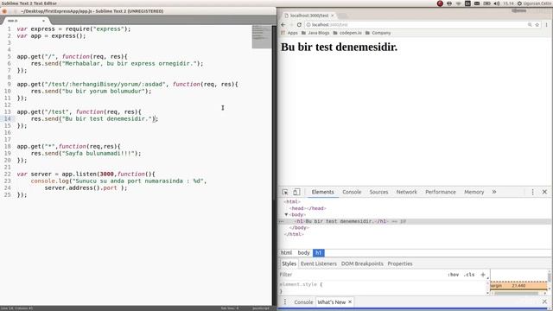Image resolution: width=553 pixels, height=311 pixels.
Task: Reload the localhost page
Action: pos(299,25)
